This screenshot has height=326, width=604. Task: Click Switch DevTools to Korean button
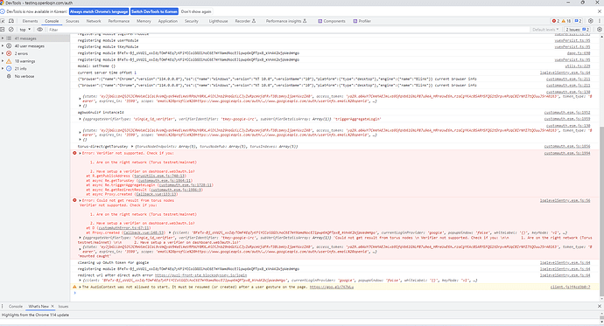[154, 11]
